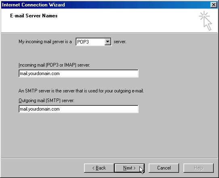Click the "server." text after the dropdown
Viewport: 219px width, 178px height.
pyautogui.click(x=120, y=42)
